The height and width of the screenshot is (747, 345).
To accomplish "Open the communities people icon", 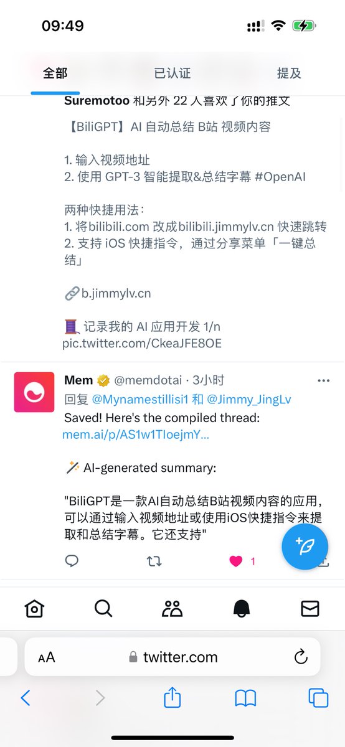I will [x=172, y=608].
